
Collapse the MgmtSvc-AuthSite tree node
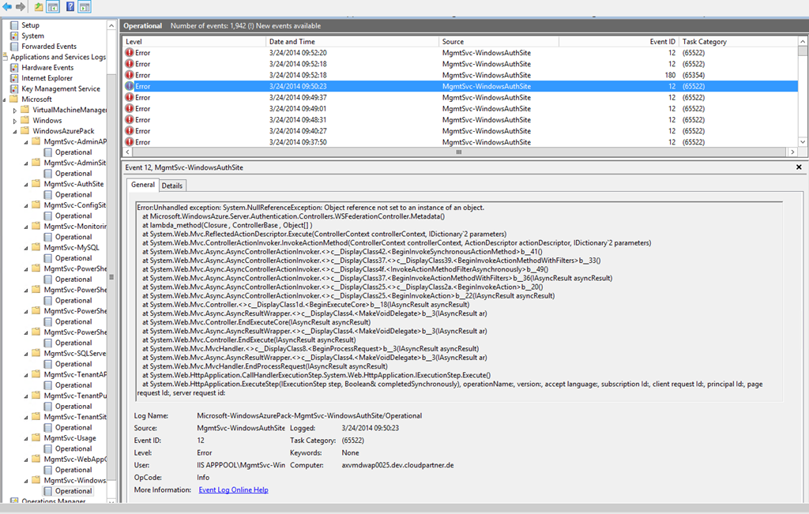pyautogui.click(x=26, y=184)
